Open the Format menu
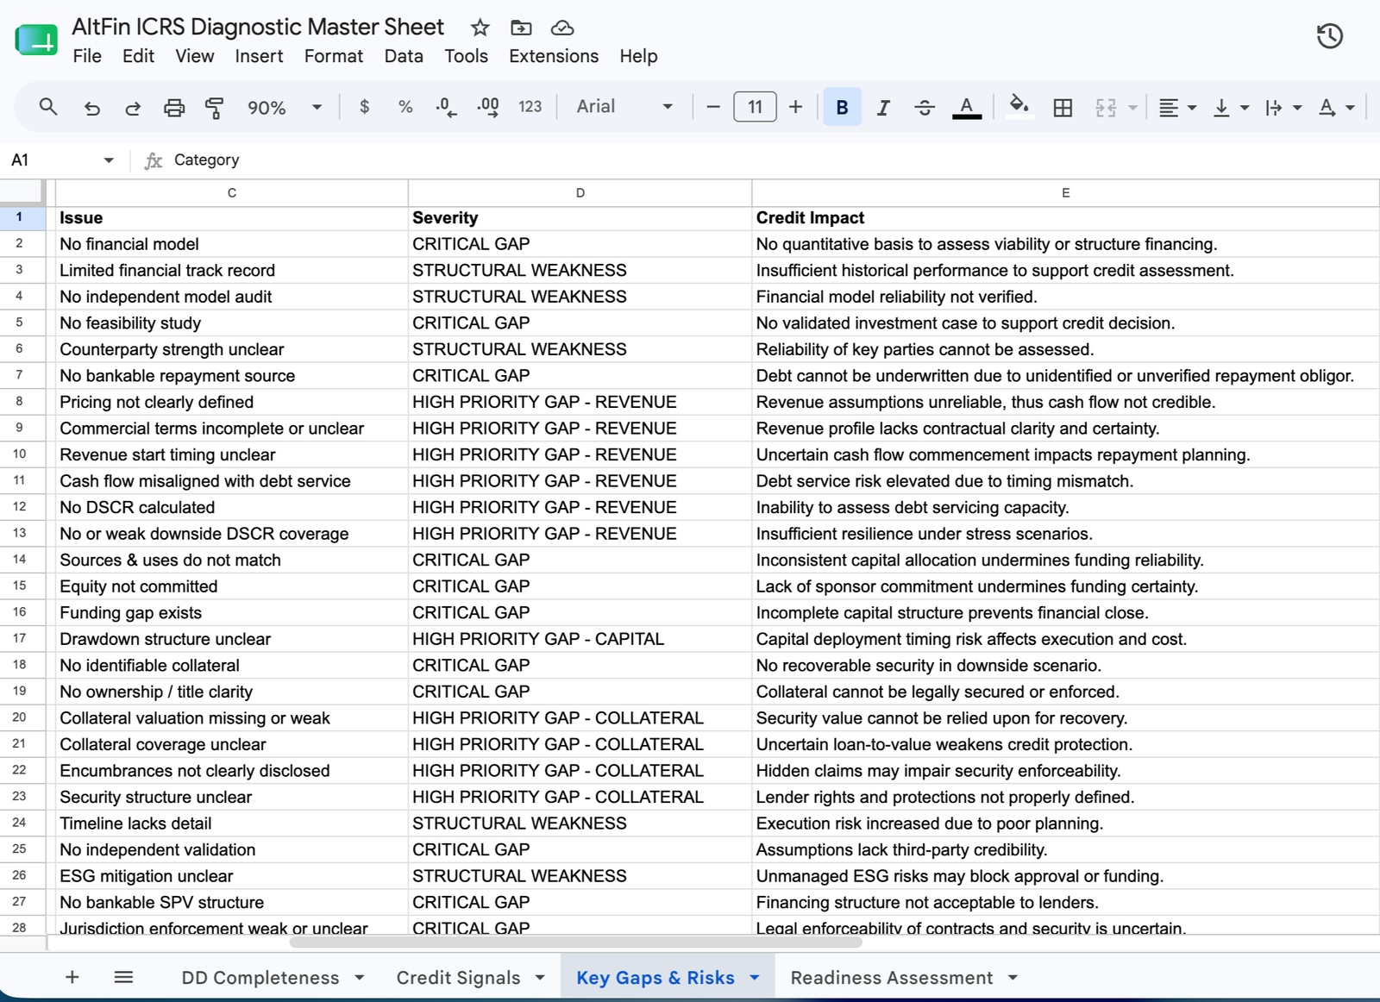Image resolution: width=1380 pixels, height=1002 pixels. click(334, 56)
